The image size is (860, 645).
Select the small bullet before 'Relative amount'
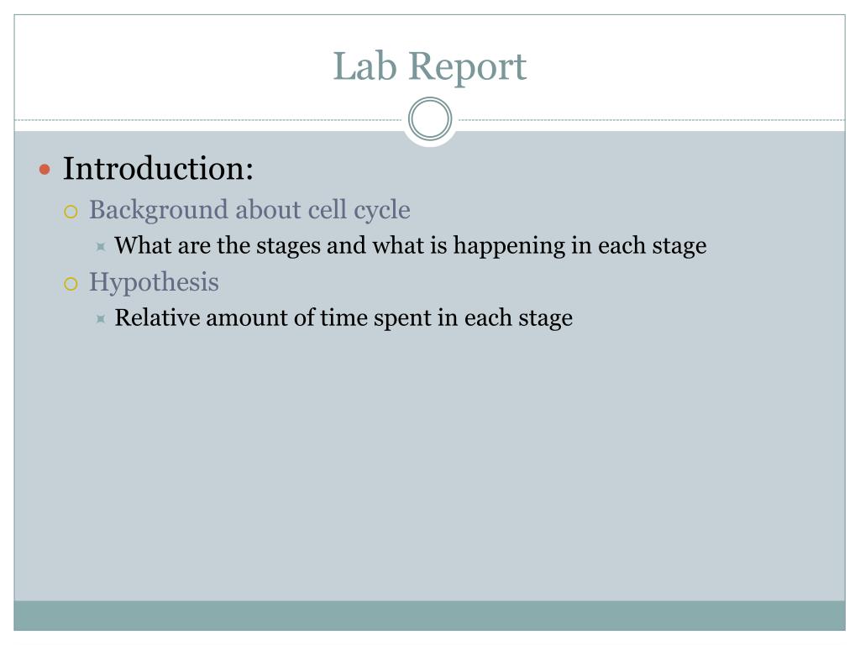[x=101, y=318]
